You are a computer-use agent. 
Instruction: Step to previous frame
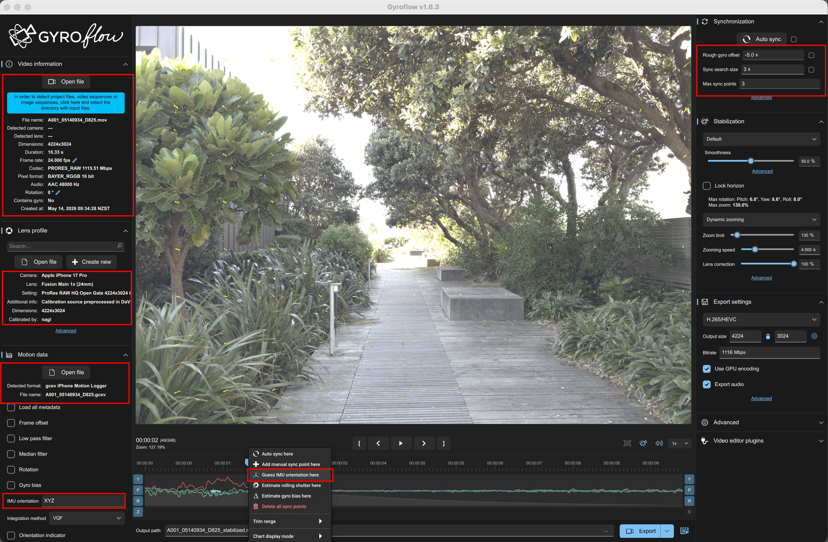point(378,443)
